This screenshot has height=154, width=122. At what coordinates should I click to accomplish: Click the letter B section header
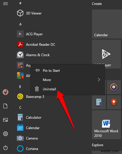20,87
